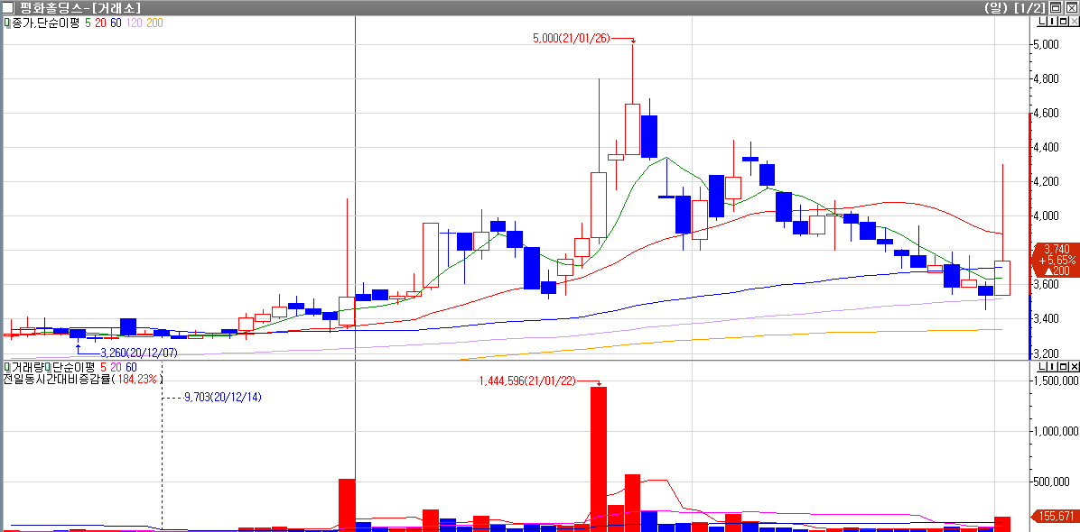1080x532 pixels.
Task: Close the price panel with X icon
Action: click(1073, 22)
